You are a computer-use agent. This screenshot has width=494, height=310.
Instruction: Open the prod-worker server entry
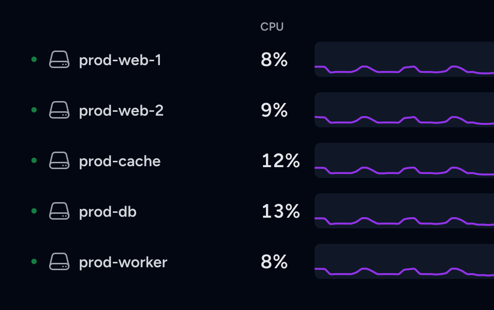coord(123,262)
